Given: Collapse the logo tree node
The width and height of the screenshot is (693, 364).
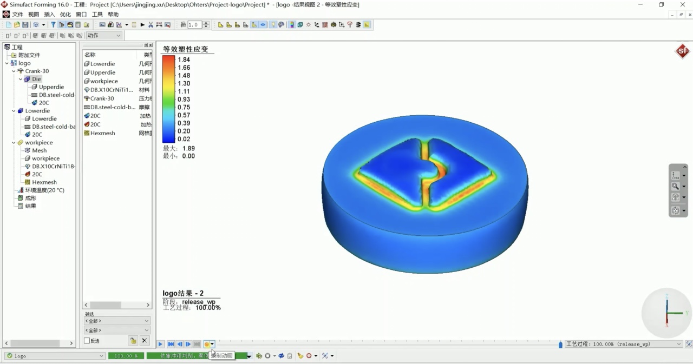Looking at the screenshot, I should click(6, 63).
